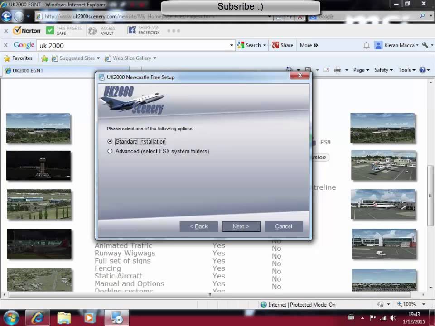
Task: Click the Norton page safe checkmark icon
Action: (x=50, y=30)
